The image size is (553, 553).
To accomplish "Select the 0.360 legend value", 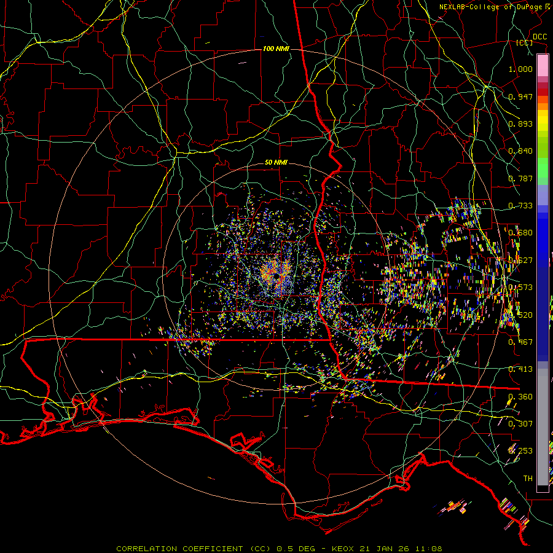I will point(520,397).
